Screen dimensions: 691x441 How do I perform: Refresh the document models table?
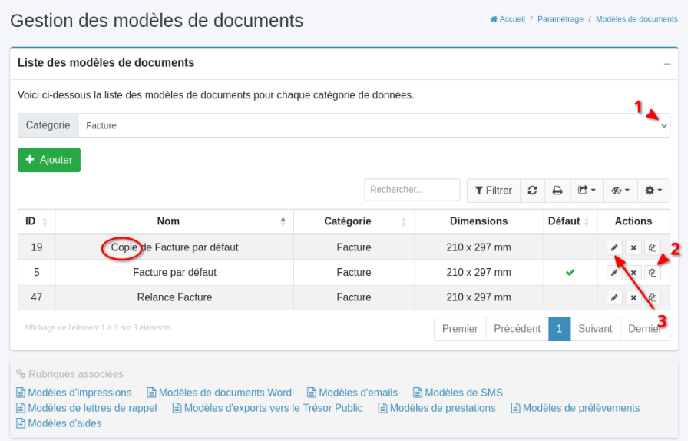tap(531, 191)
